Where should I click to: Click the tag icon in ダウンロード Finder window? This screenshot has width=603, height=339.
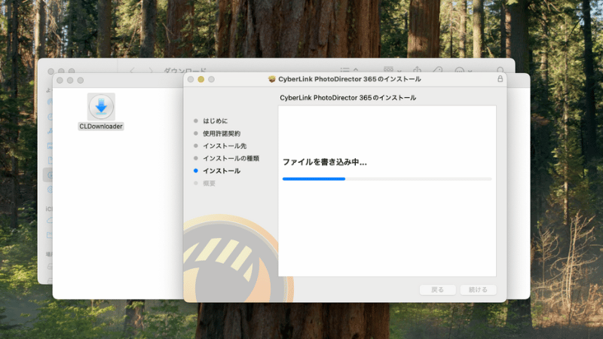(x=438, y=70)
